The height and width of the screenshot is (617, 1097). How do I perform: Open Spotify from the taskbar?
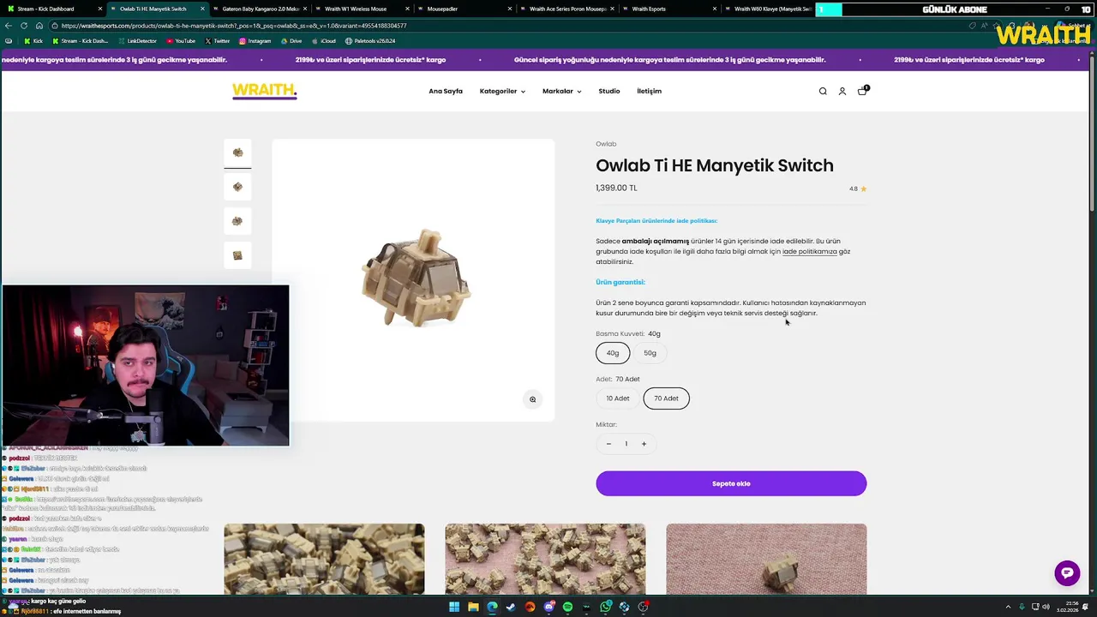coord(567,607)
